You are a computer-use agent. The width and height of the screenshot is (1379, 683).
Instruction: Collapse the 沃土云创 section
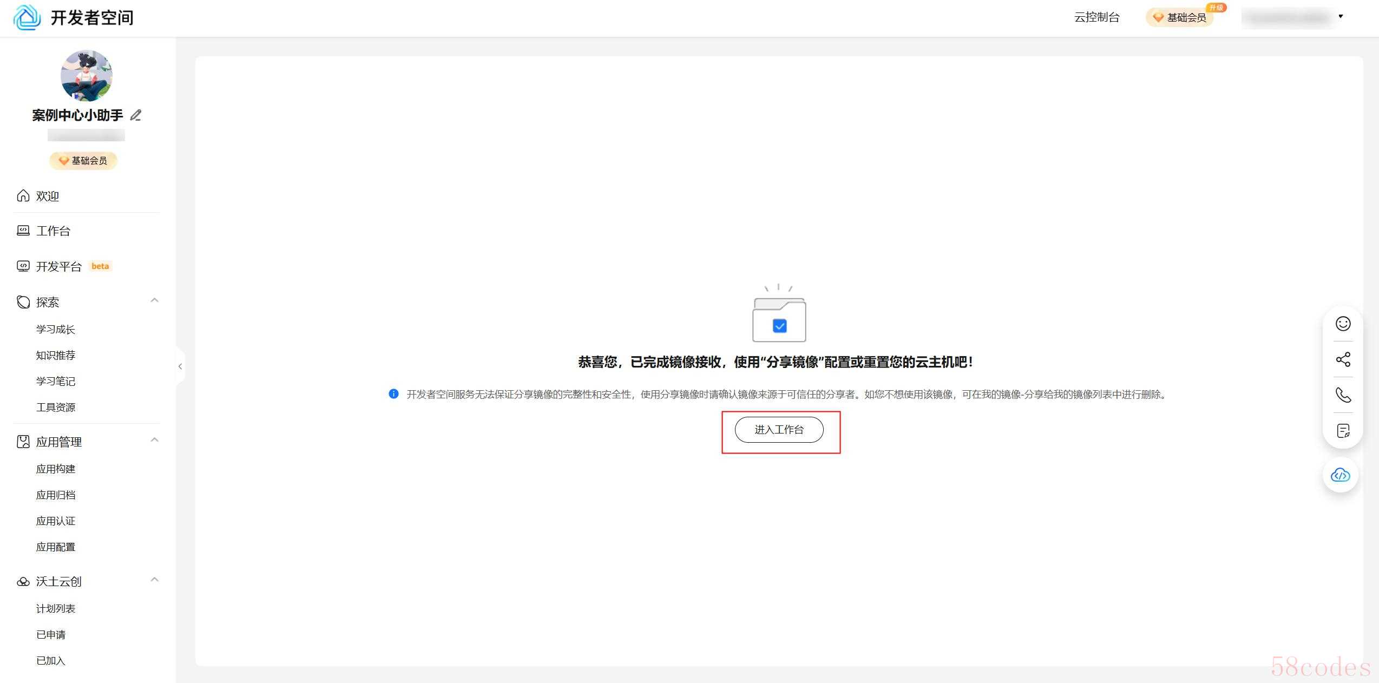point(154,580)
